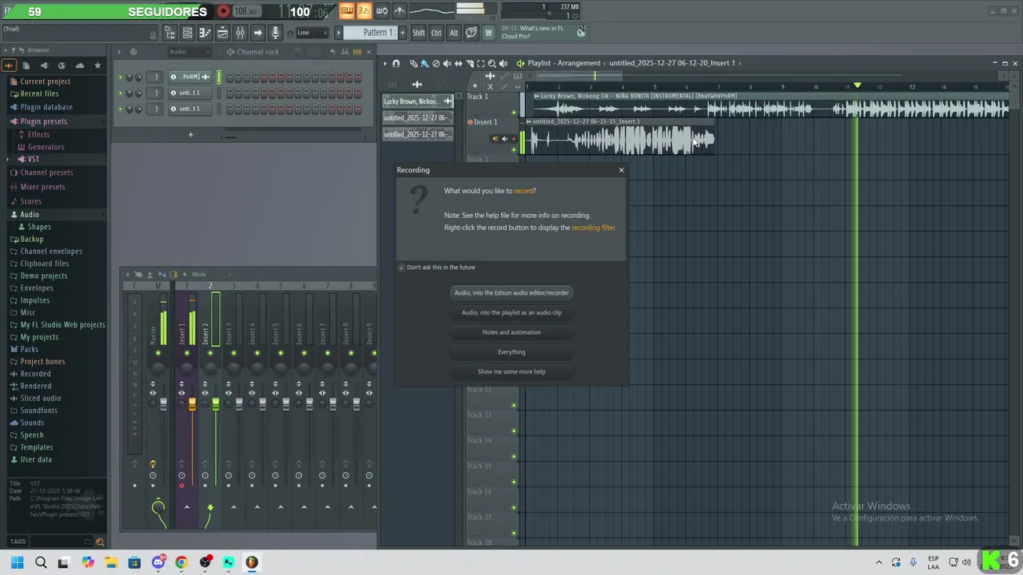Toggle loop recording icon in top toolbar

pos(382,10)
